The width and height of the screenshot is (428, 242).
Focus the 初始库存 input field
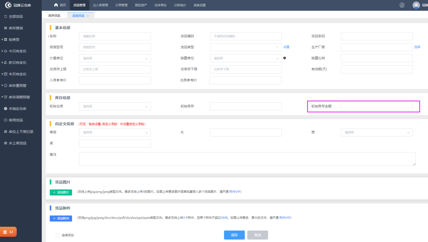[x=246, y=106]
